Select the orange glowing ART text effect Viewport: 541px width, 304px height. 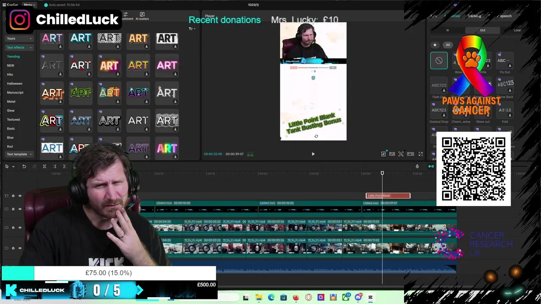109,66
